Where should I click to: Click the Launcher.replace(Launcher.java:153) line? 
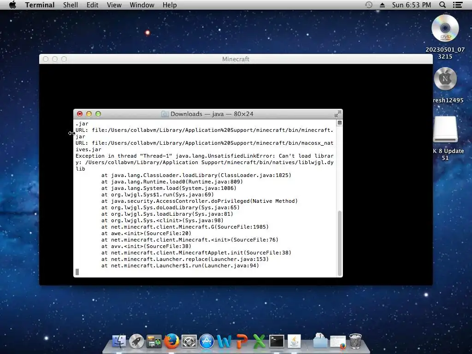[185, 259]
